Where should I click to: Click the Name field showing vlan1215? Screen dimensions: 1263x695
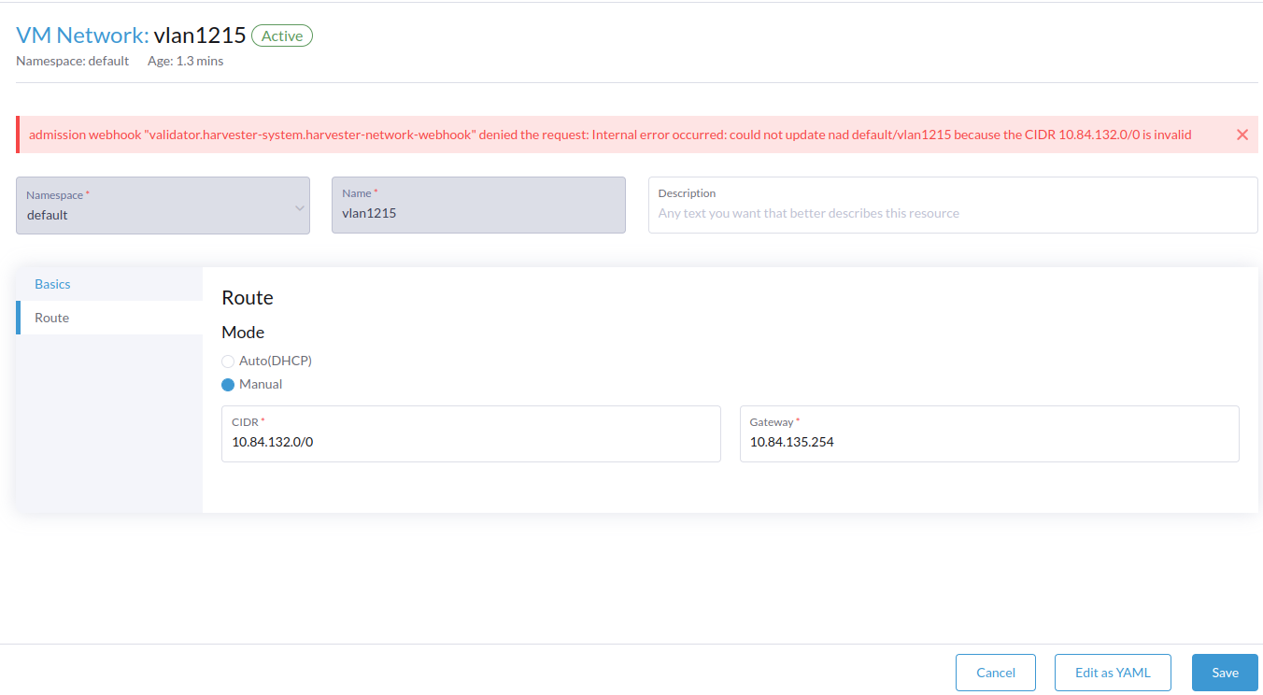[478, 214]
